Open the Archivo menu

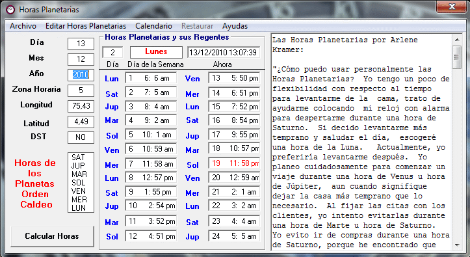[x=23, y=26]
